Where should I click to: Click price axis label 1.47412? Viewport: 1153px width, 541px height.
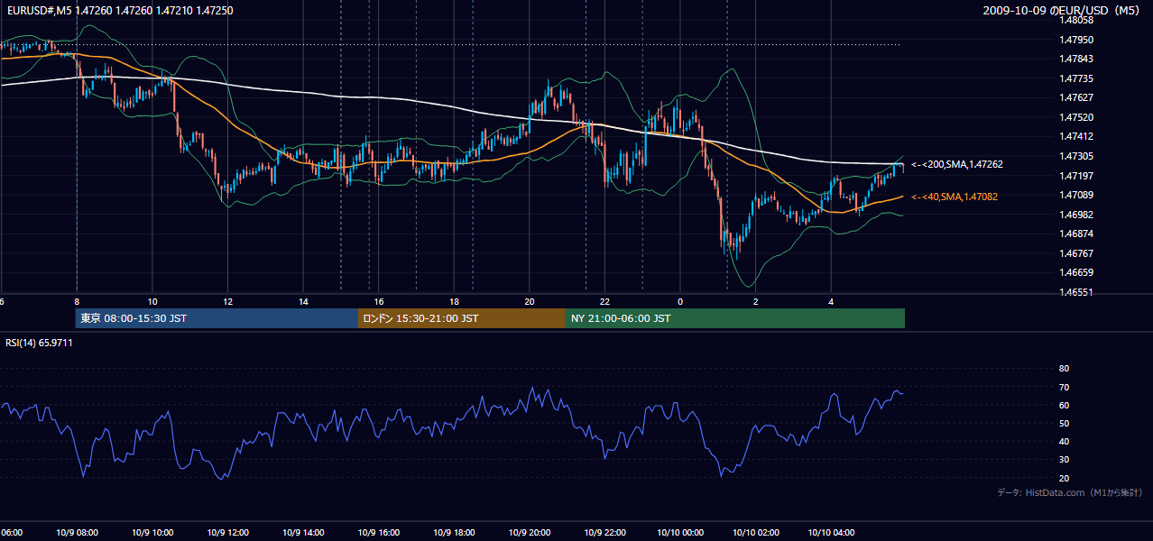tap(1077, 136)
